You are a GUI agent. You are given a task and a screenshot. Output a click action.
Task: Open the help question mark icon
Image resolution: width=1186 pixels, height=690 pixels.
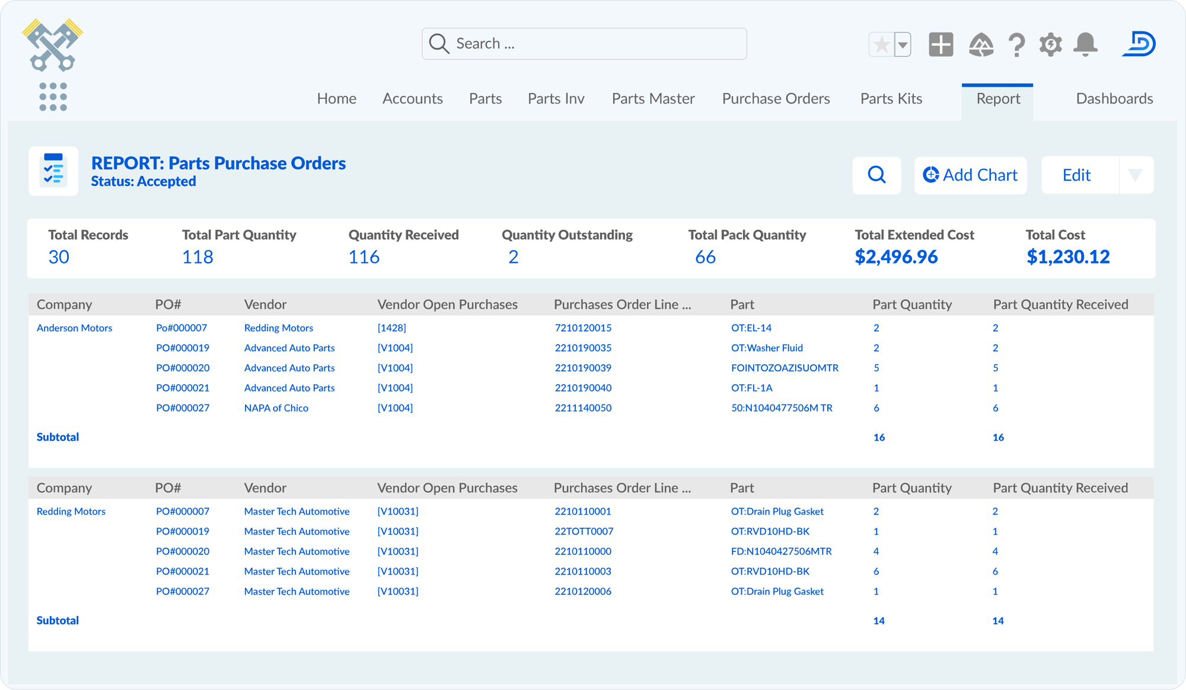pos(1016,44)
